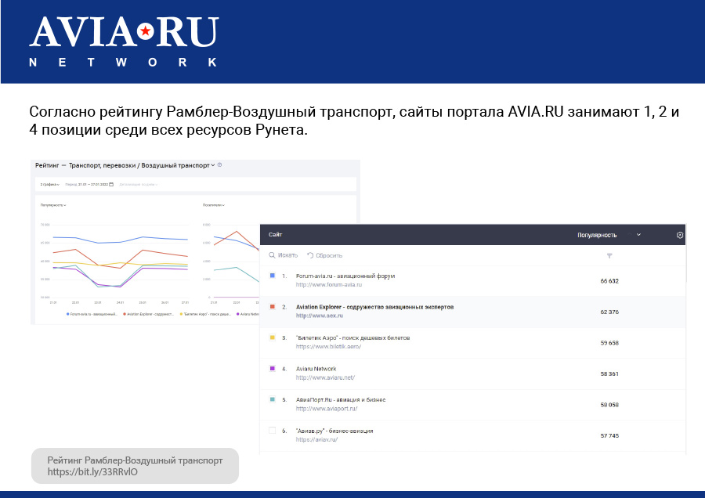
Task: Click the title "Aviation Explorer - содружество авиационных экспертов"
Action: click(x=374, y=307)
